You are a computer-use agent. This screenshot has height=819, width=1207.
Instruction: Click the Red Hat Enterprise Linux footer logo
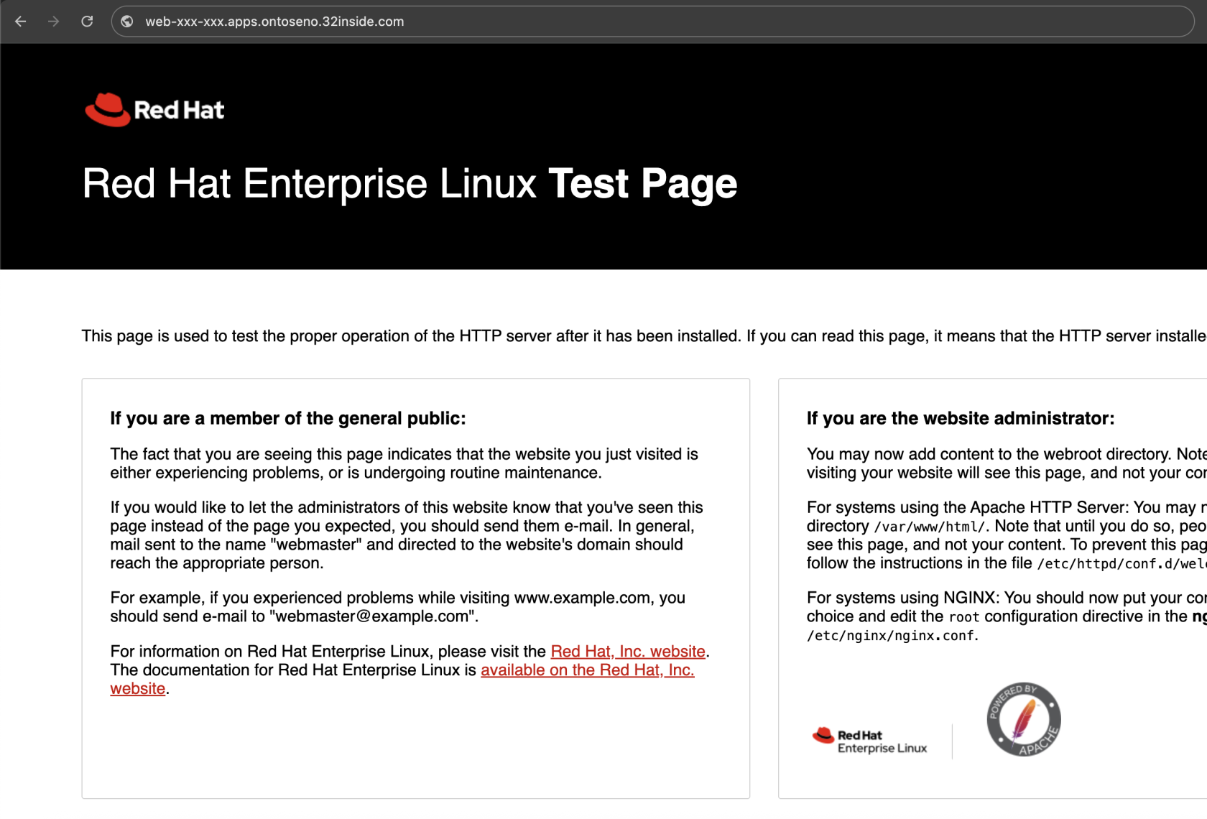tap(869, 741)
